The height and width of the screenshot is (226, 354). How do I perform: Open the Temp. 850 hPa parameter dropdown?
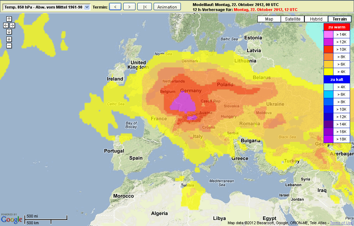46,7
